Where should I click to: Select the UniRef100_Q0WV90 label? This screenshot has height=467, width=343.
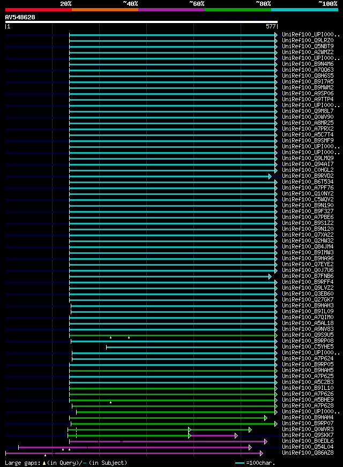tap(308, 117)
